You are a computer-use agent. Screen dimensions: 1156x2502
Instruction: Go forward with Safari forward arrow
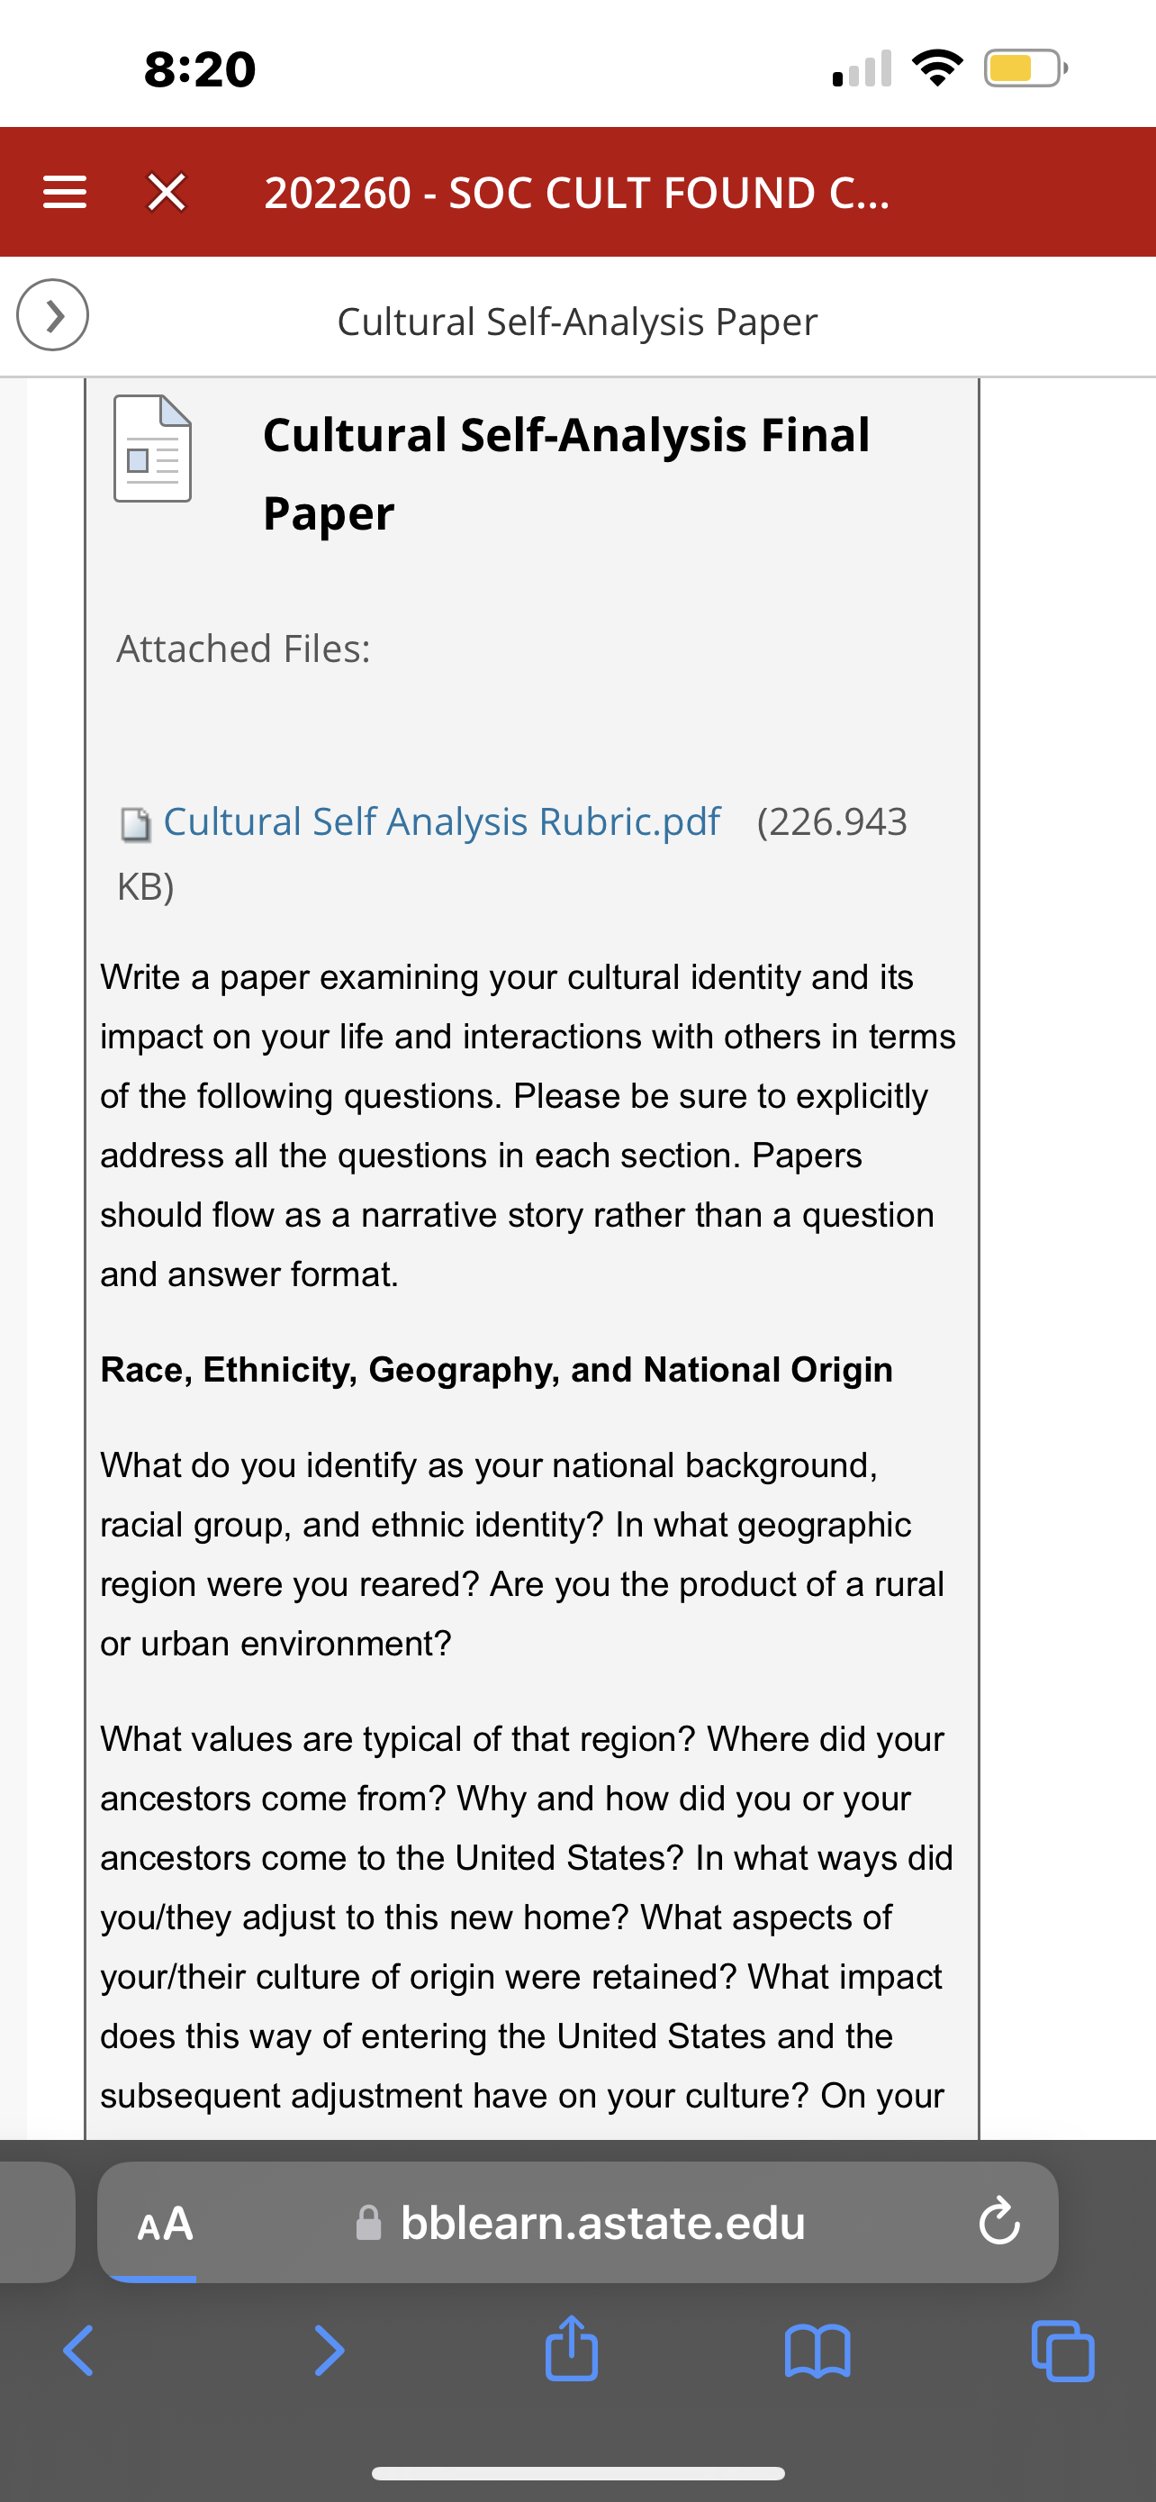pyautogui.click(x=329, y=2351)
